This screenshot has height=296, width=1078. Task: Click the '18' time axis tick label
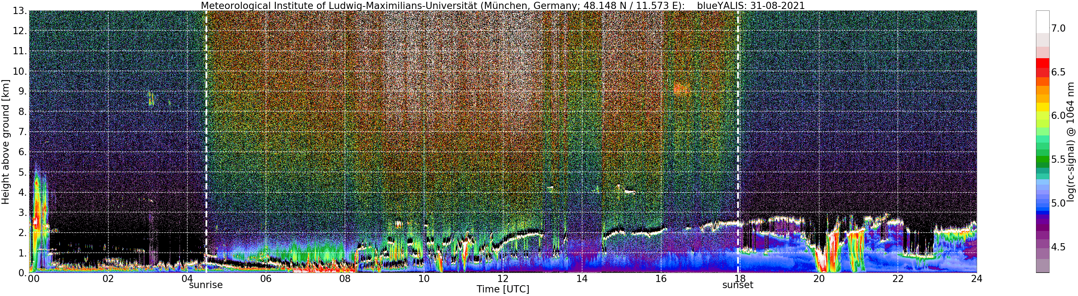tap(740, 279)
